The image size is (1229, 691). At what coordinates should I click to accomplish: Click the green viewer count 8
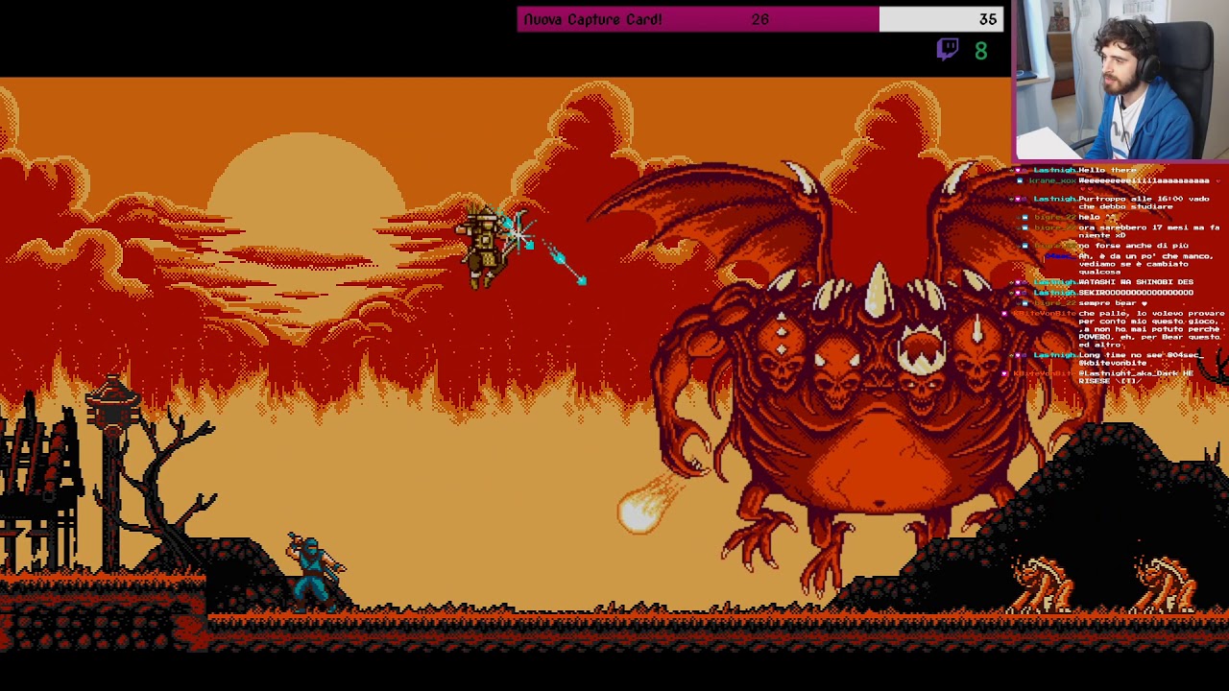point(980,52)
